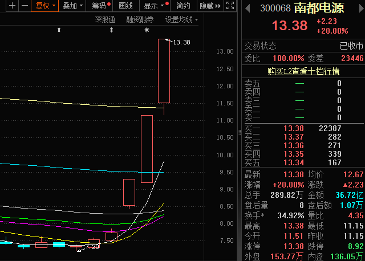Open the 叠加 overlay dropdown

tap(72, 6)
